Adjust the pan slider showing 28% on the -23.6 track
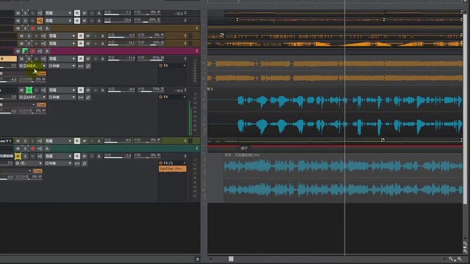Image resolution: width=470 pixels, height=264 pixels. 148,22
